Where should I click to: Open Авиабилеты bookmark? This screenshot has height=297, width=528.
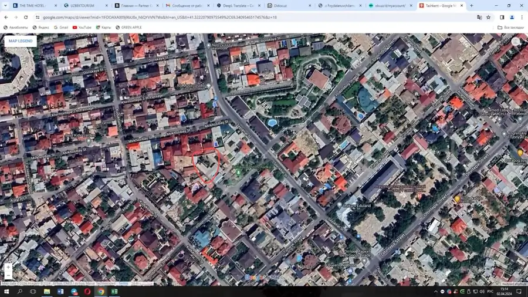click(15, 28)
